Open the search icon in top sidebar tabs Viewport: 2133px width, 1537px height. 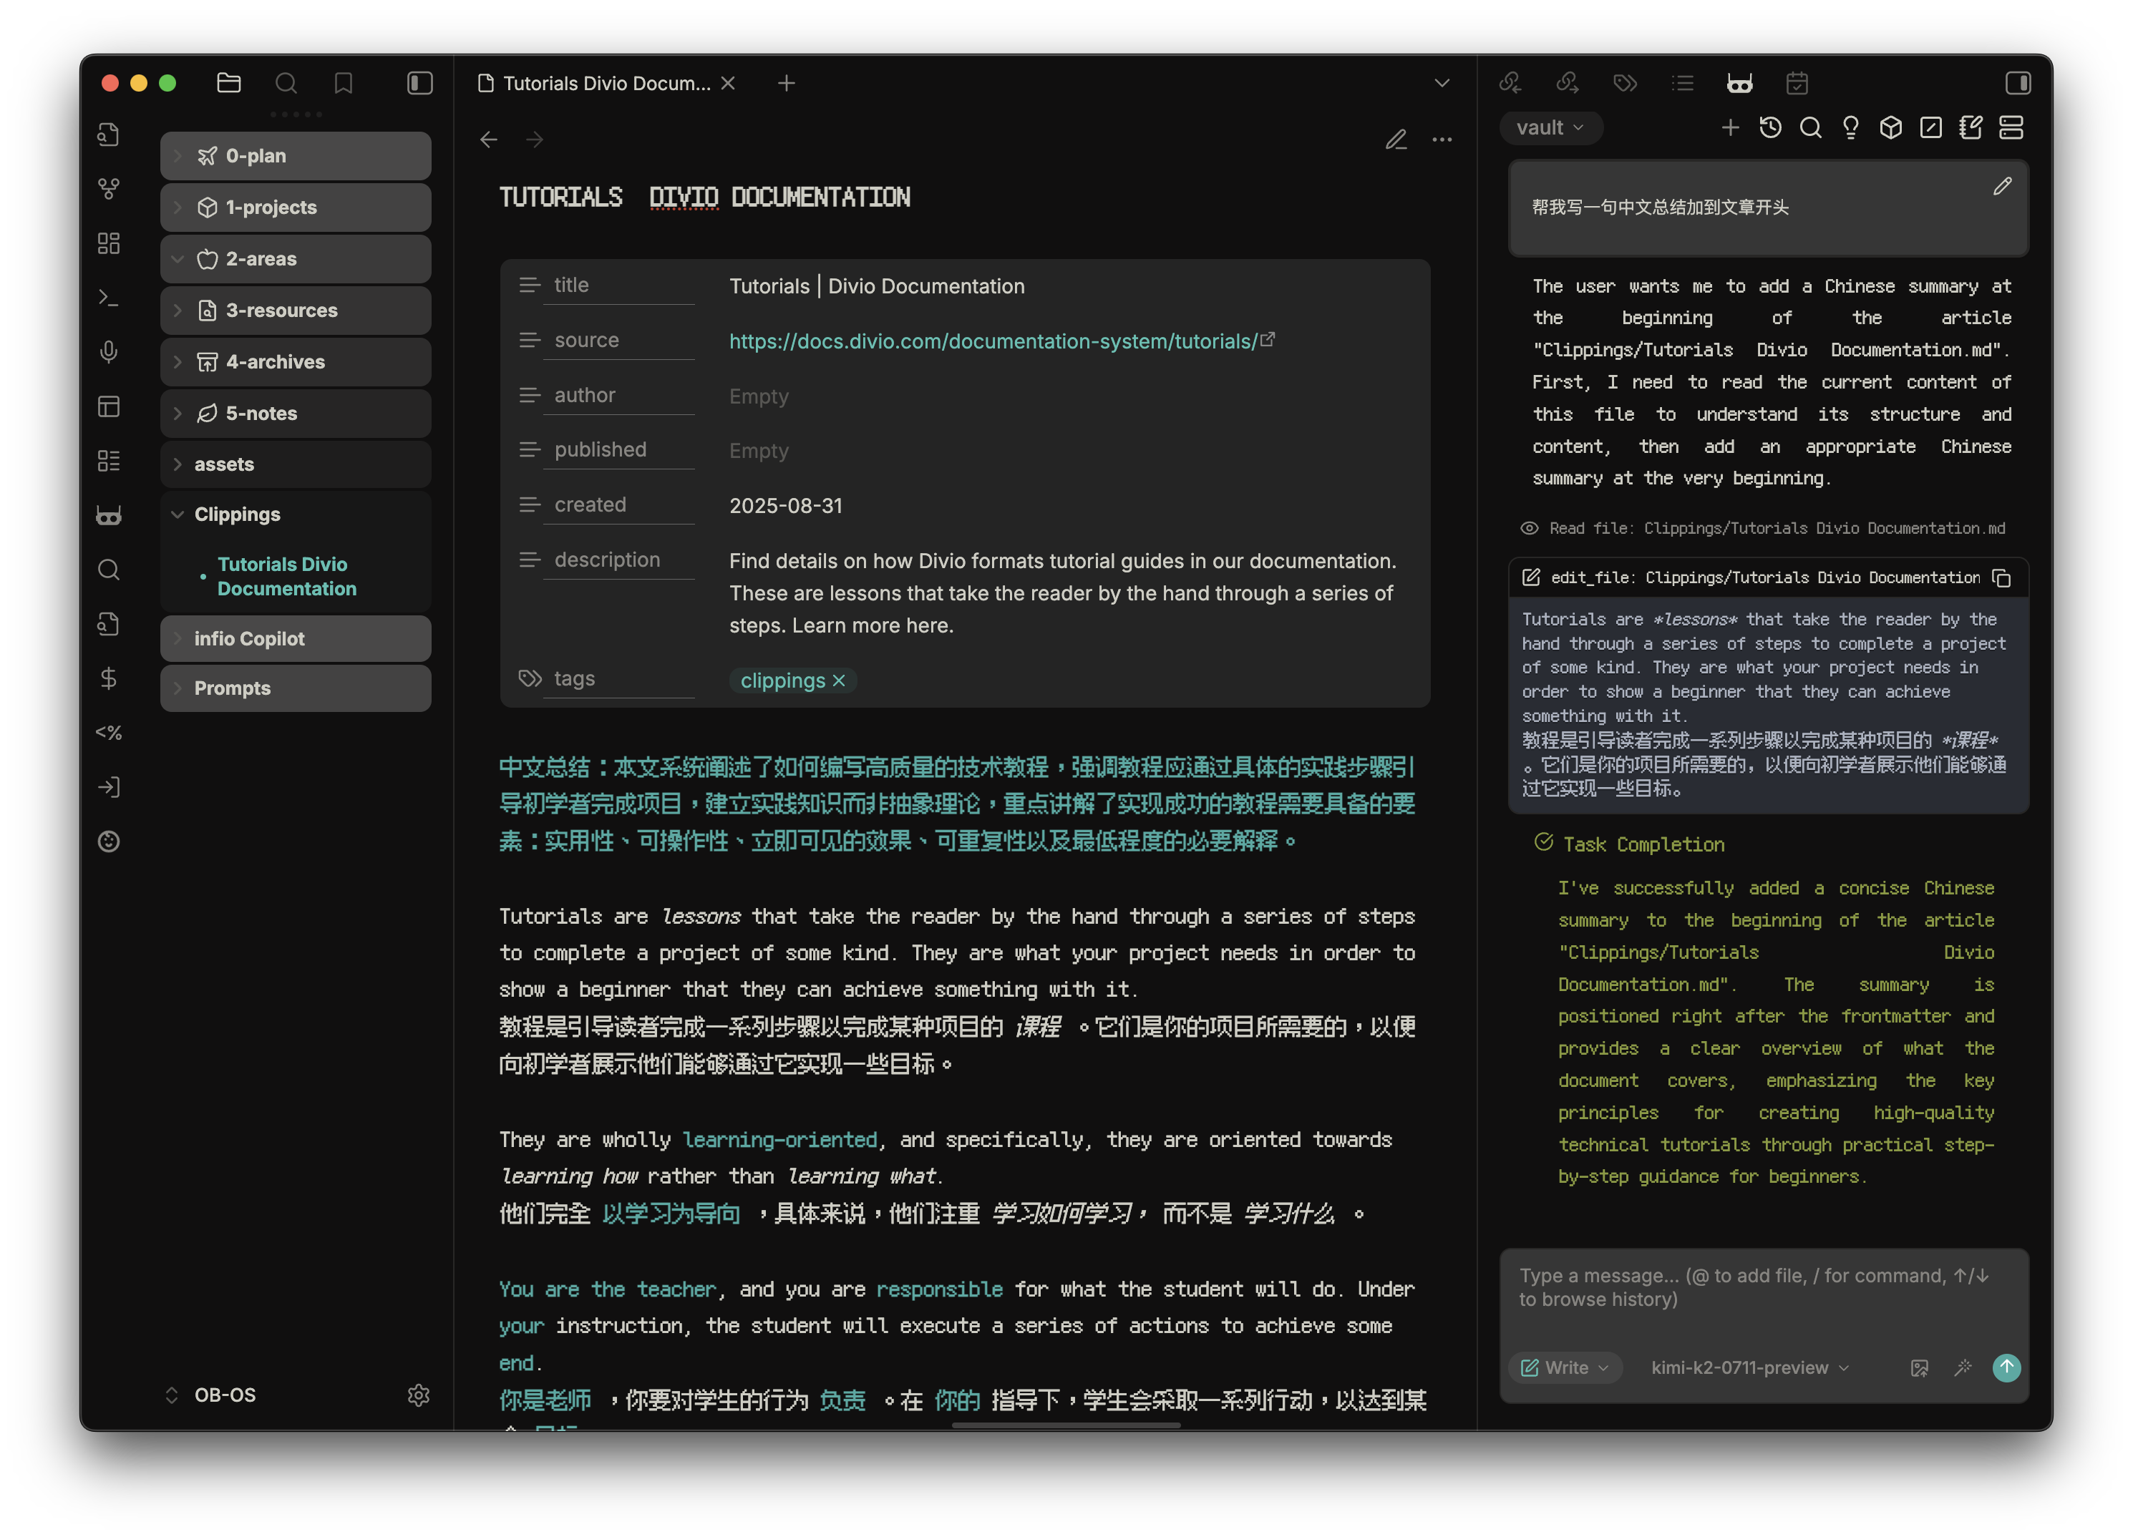(286, 83)
